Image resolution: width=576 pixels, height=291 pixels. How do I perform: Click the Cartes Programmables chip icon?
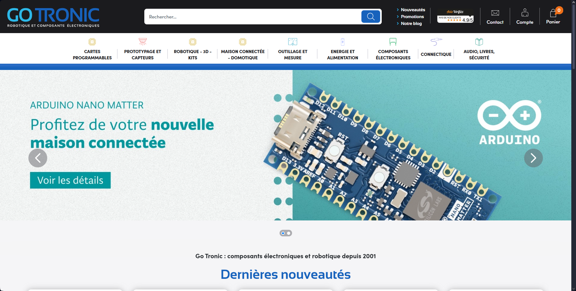[92, 42]
